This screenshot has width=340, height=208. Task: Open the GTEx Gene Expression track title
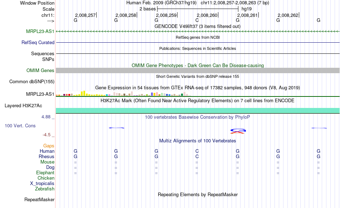[198, 88]
